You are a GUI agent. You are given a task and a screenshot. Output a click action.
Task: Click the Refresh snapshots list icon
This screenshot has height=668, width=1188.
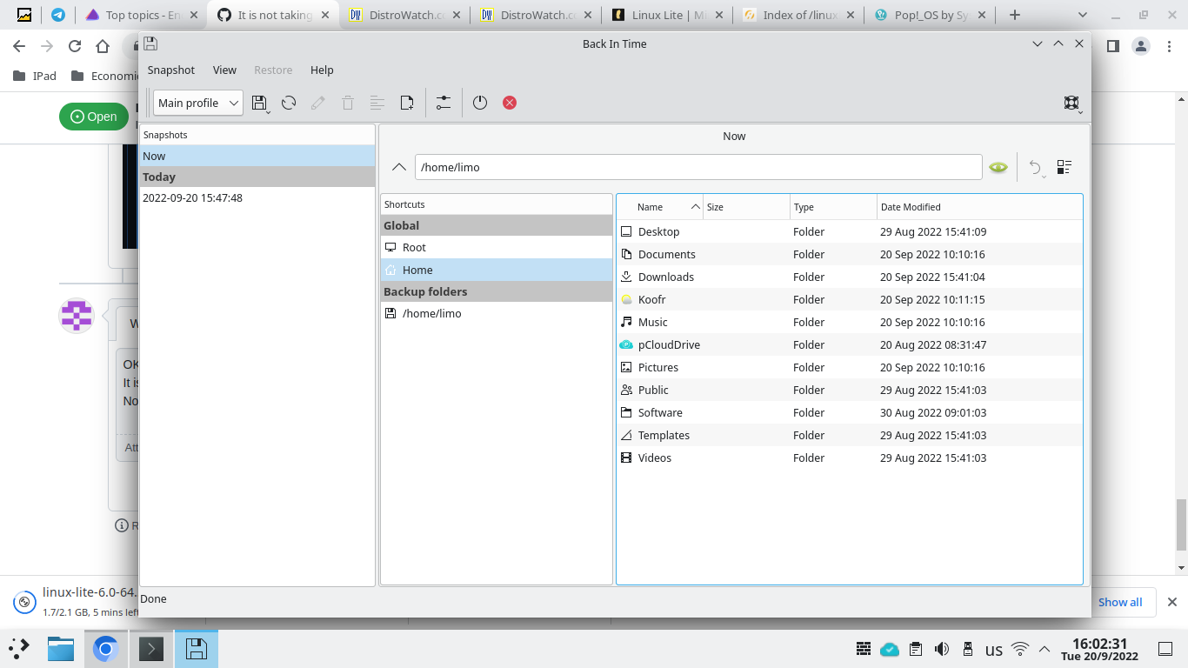click(289, 103)
